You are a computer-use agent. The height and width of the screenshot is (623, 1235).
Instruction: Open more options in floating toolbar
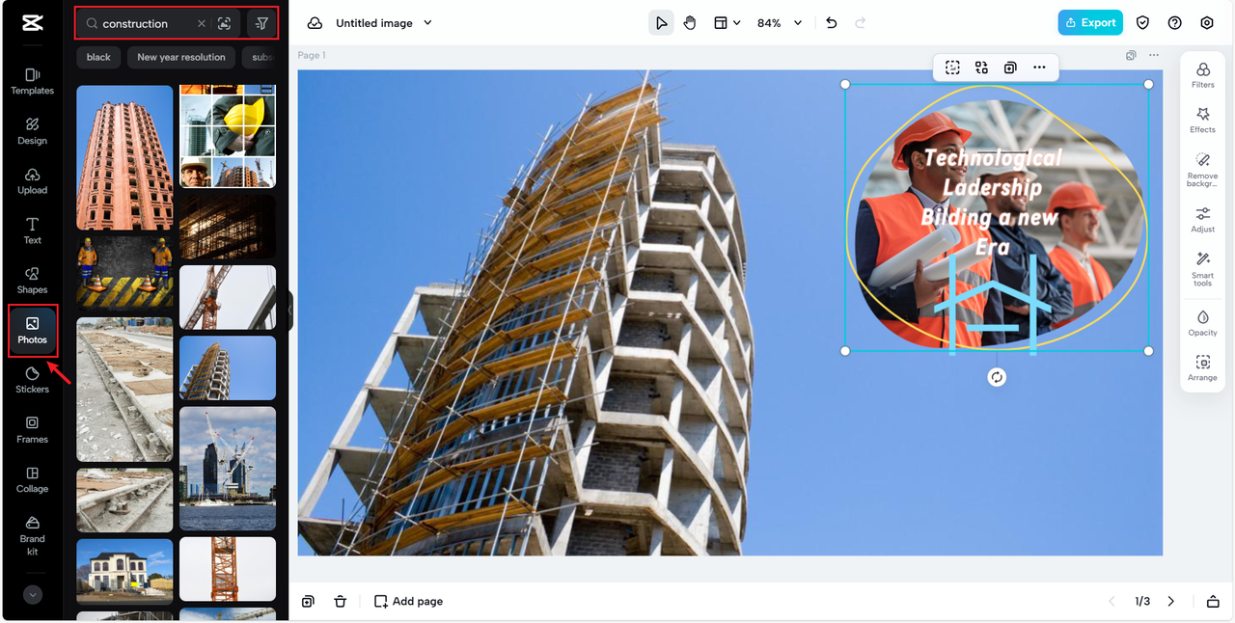point(1039,68)
